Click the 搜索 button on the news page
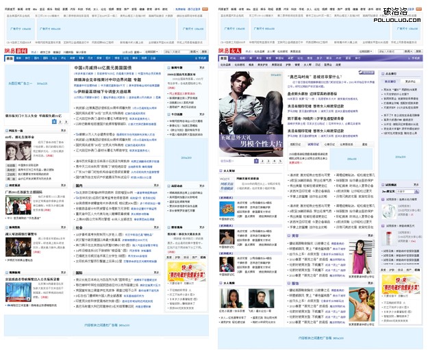 (x=204, y=51)
